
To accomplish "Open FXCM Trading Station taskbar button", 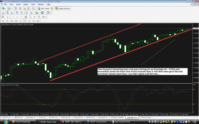I will point(97,122).
